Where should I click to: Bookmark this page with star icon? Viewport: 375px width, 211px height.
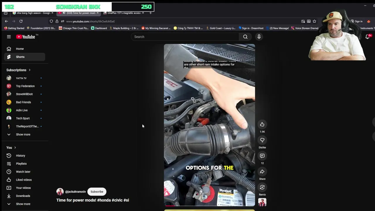(x=314, y=21)
